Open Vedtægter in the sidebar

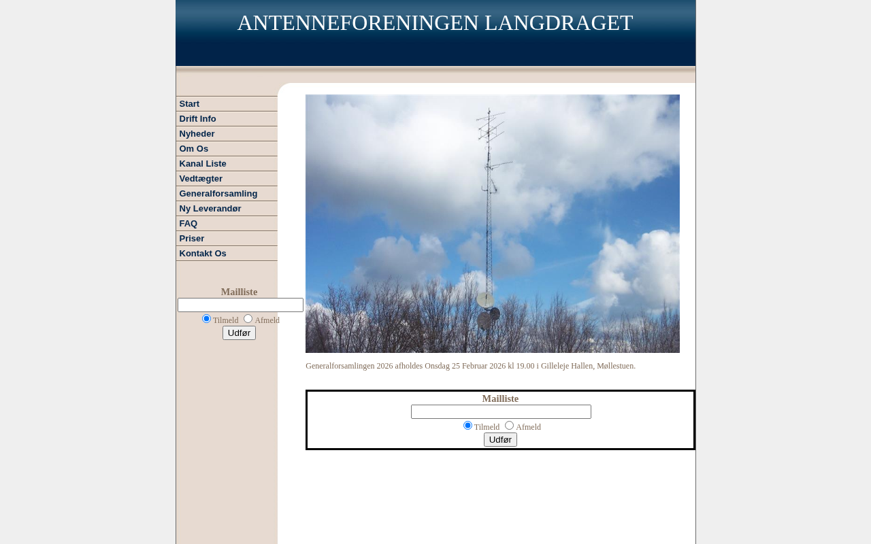tap(227, 179)
